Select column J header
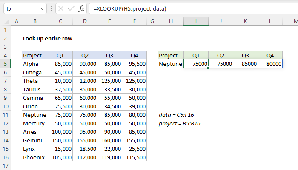Screen dimensions: 298x170 [x=221, y=21]
